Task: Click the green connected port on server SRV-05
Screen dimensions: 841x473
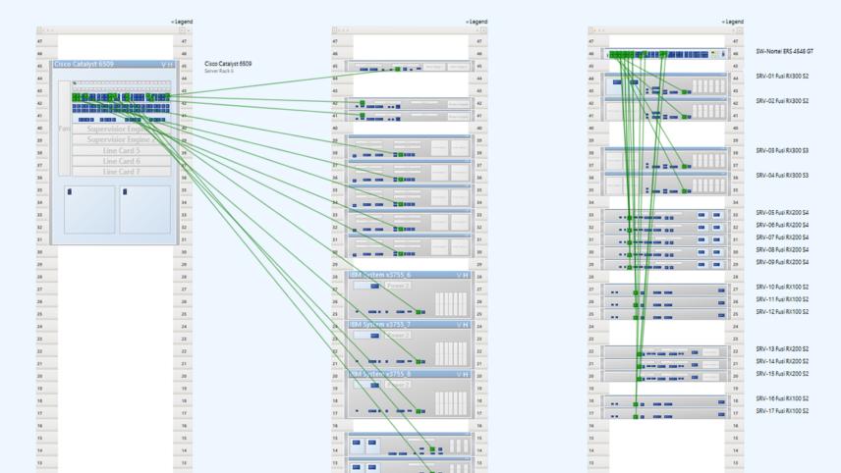Action: [630, 218]
